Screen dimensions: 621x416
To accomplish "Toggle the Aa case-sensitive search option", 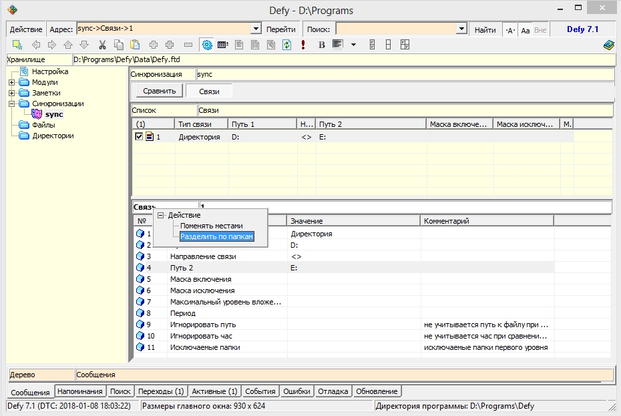I will click(x=525, y=30).
